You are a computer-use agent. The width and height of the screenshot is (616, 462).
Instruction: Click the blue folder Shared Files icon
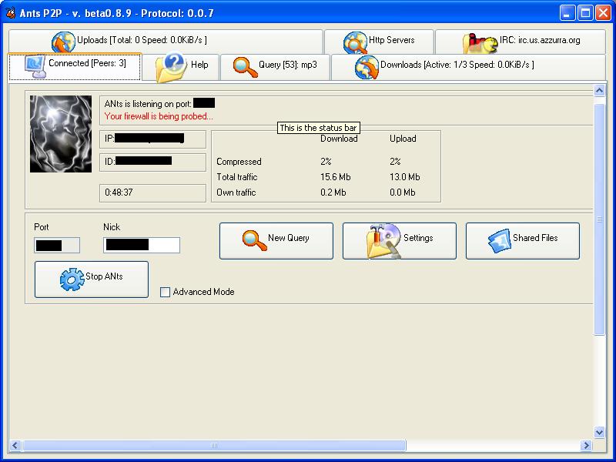coord(499,240)
